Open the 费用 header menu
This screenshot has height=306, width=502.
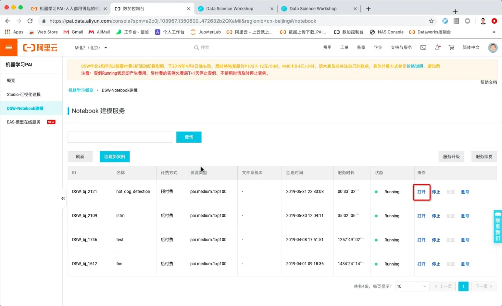pos(327,47)
